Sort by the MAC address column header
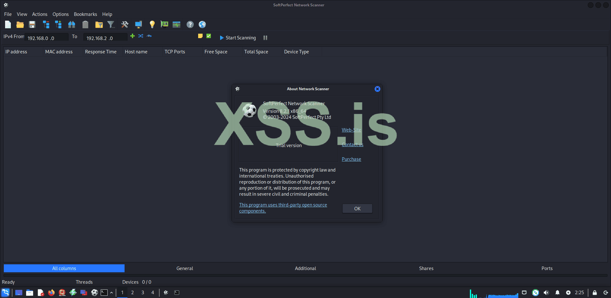The height and width of the screenshot is (298, 611). [x=63, y=52]
